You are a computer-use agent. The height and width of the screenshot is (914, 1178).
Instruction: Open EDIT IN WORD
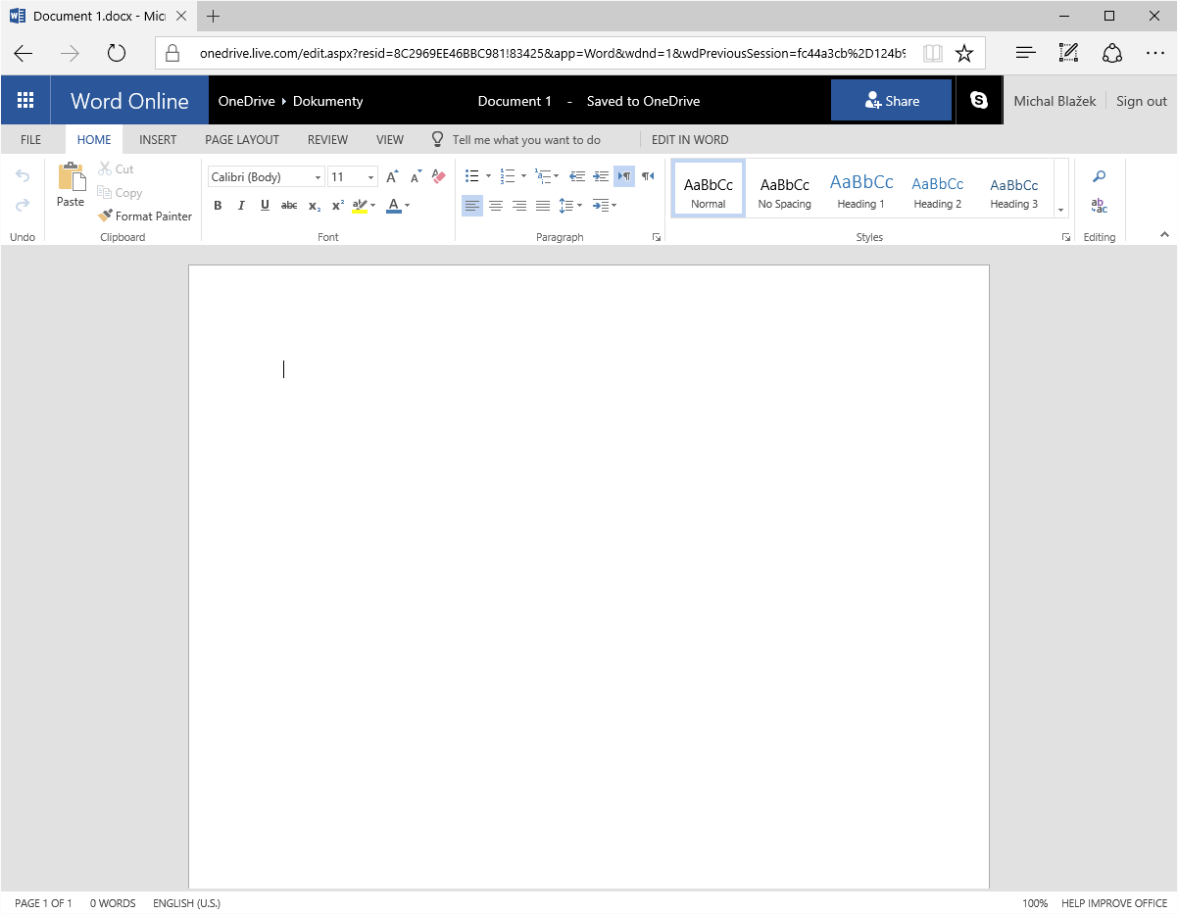690,139
